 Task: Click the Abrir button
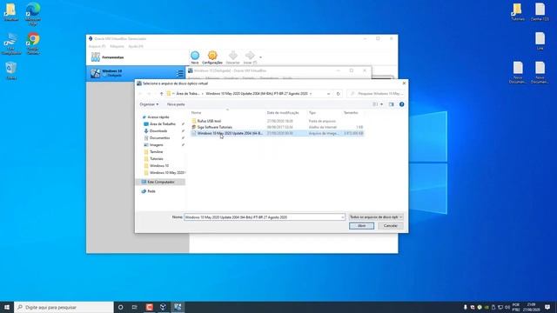pyautogui.click(x=361, y=226)
